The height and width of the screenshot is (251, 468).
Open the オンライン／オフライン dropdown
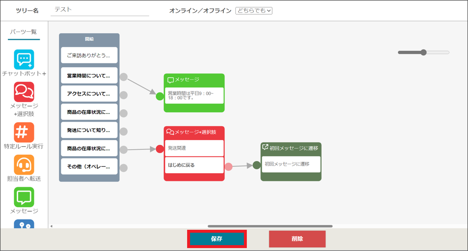click(x=254, y=11)
